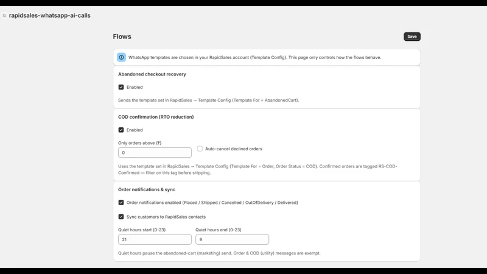Click the Flows page heading

click(x=122, y=37)
